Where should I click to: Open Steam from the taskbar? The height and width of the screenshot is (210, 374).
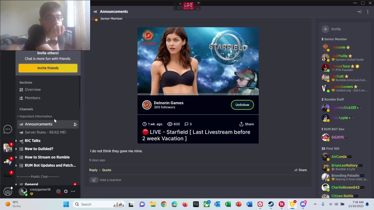271,204
